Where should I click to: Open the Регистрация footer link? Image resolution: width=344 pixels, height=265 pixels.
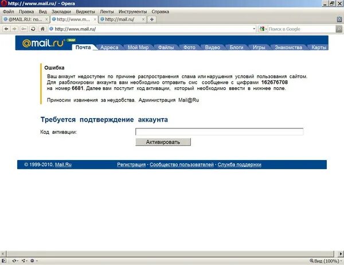pos(131,165)
